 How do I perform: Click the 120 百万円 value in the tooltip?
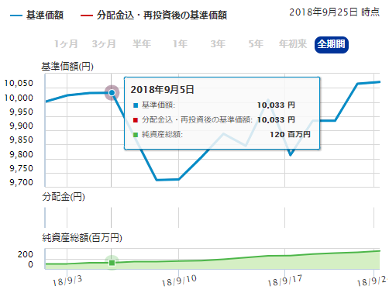click(290, 135)
